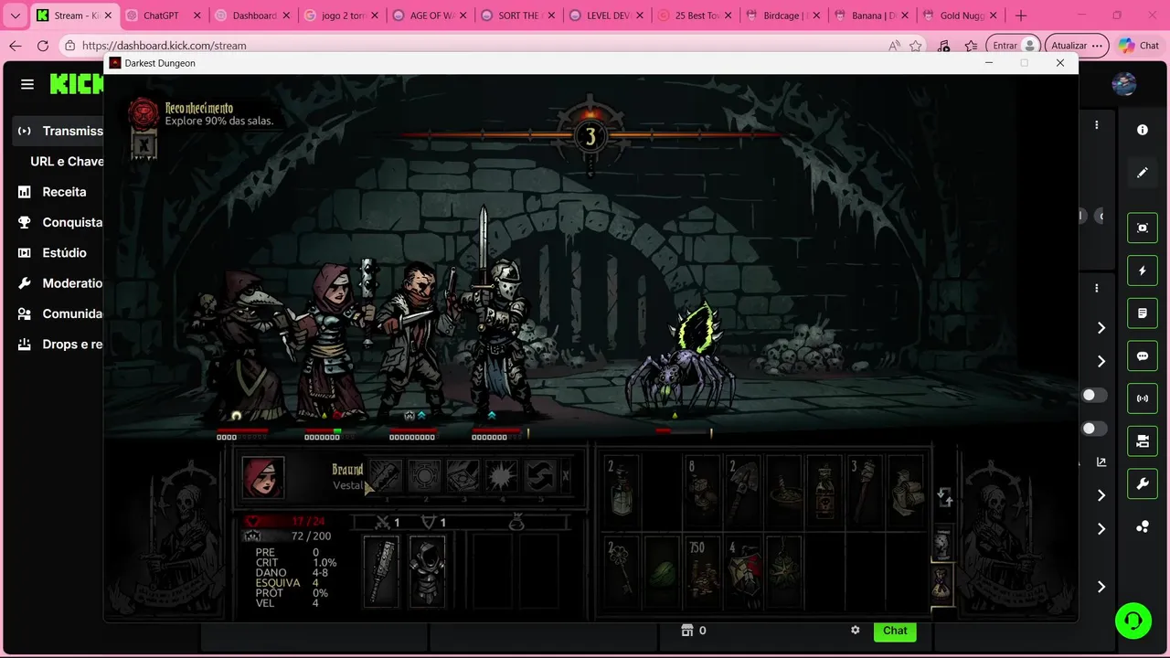Click the red quest seal icon
1170x658 pixels.
[x=144, y=113]
